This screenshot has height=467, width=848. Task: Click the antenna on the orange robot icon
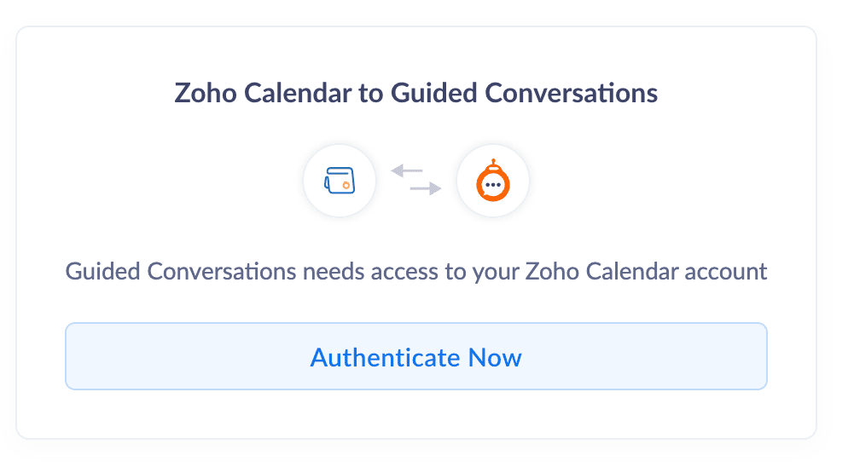[492, 161]
